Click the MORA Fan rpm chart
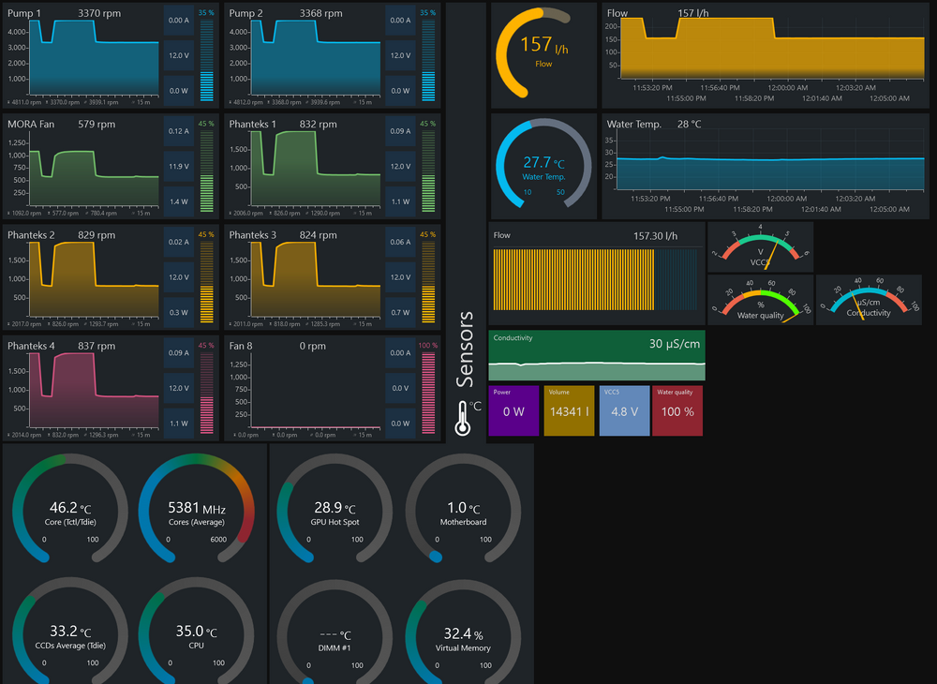Screen dimensions: 937x684 pos(82,164)
